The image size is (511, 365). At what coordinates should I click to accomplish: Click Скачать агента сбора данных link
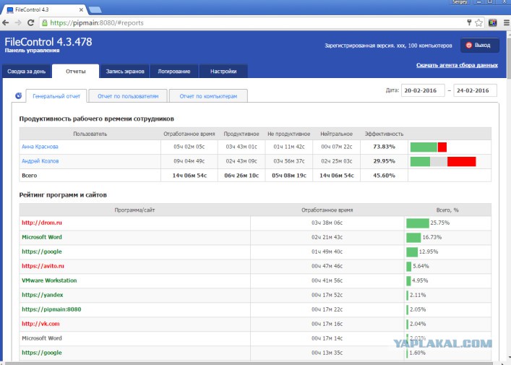pyautogui.click(x=457, y=65)
